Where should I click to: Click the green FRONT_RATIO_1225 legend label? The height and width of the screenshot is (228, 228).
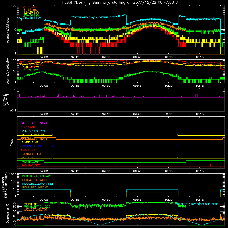coord(37,207)
